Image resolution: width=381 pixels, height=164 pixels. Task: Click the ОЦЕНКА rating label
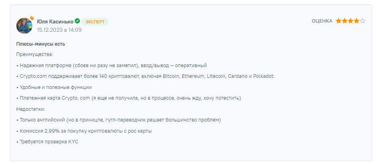coord(322,21)
